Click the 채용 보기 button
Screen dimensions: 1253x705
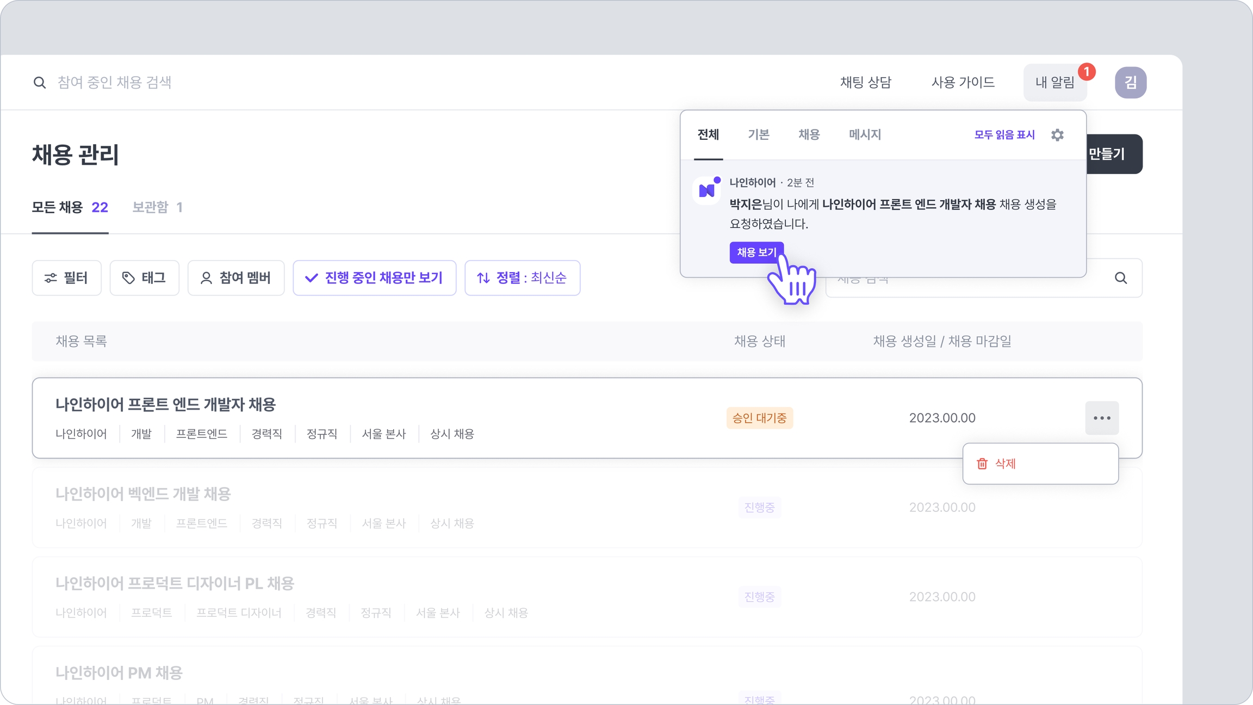756,252
